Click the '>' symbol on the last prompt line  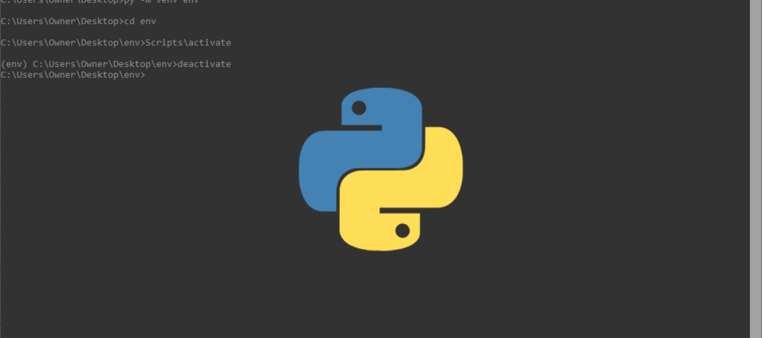143,75
